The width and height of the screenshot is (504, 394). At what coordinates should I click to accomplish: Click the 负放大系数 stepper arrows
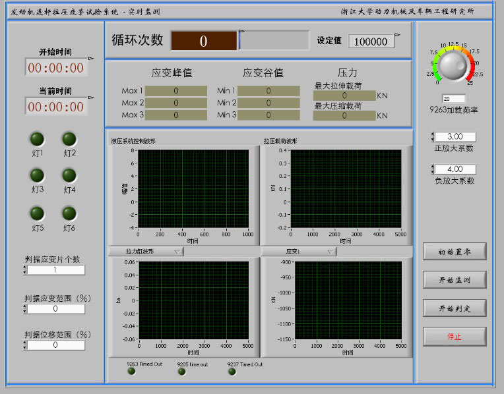[x=432, y=169]
